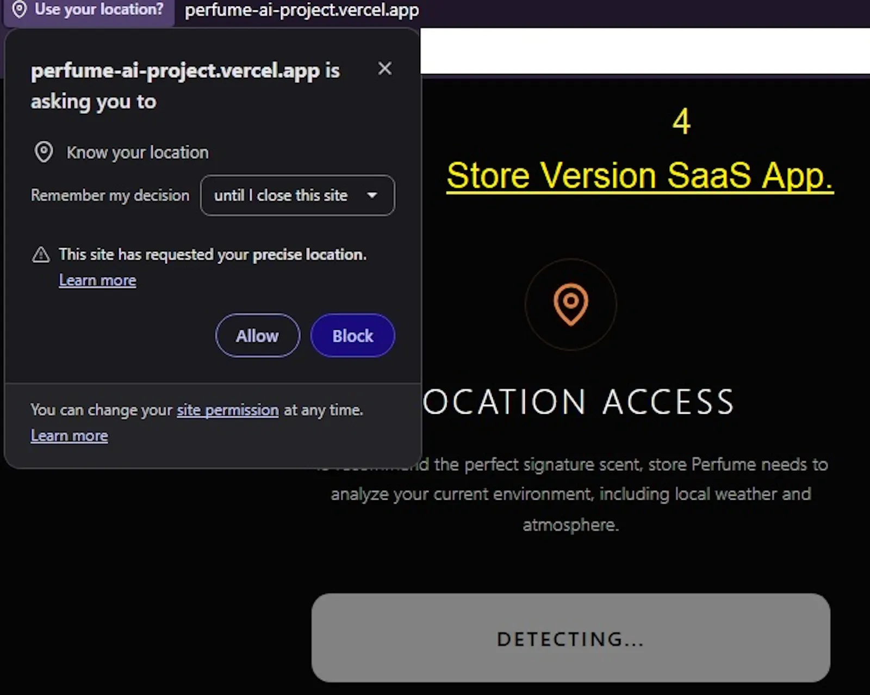Click the warning triangle icon in popup
Screen dimensions: 870x695
click(41, 255)
